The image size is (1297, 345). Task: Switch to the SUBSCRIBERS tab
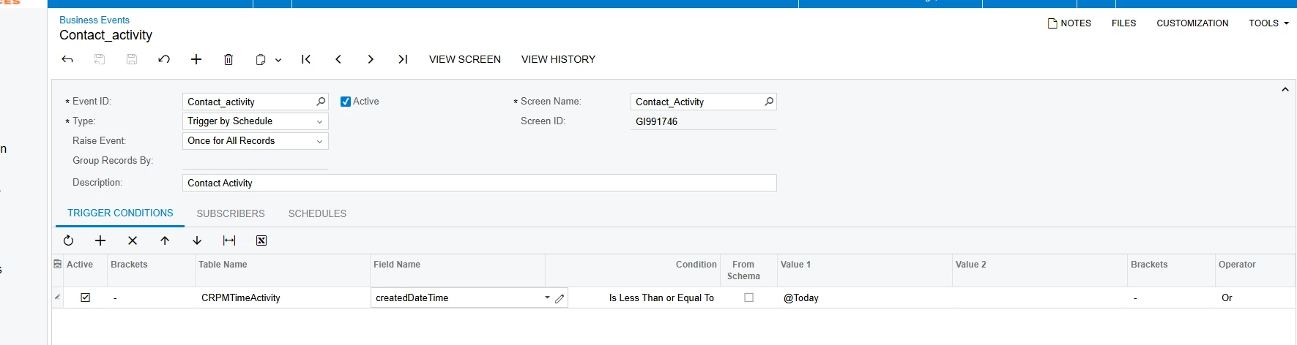[231, 213]
